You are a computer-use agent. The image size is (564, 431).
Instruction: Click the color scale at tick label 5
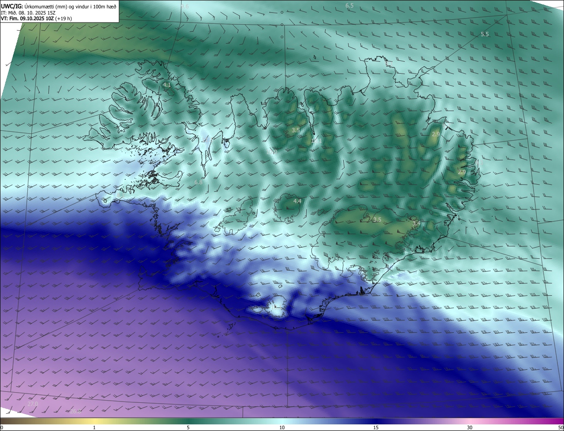188,427
